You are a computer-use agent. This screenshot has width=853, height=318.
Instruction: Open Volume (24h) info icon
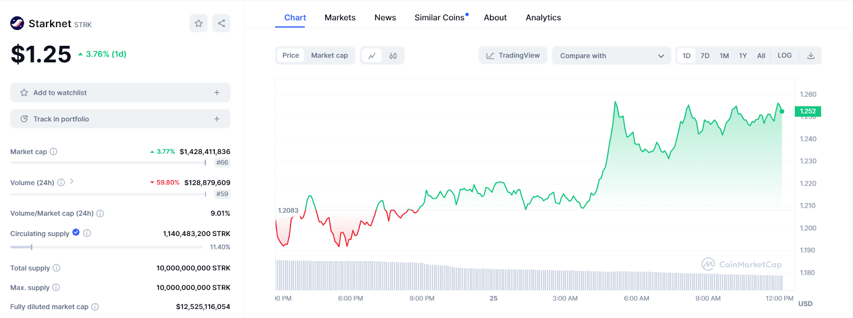click(61, 182)
